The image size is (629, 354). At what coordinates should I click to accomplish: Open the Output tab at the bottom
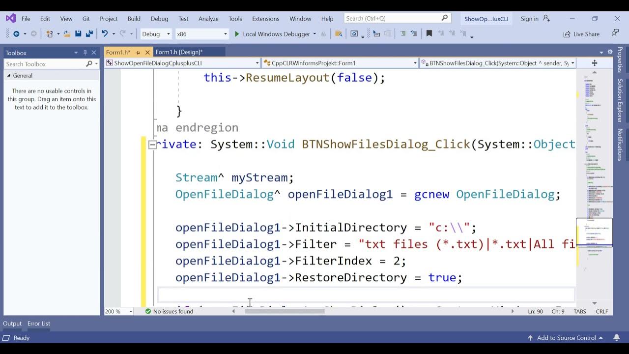pos(12,324)
